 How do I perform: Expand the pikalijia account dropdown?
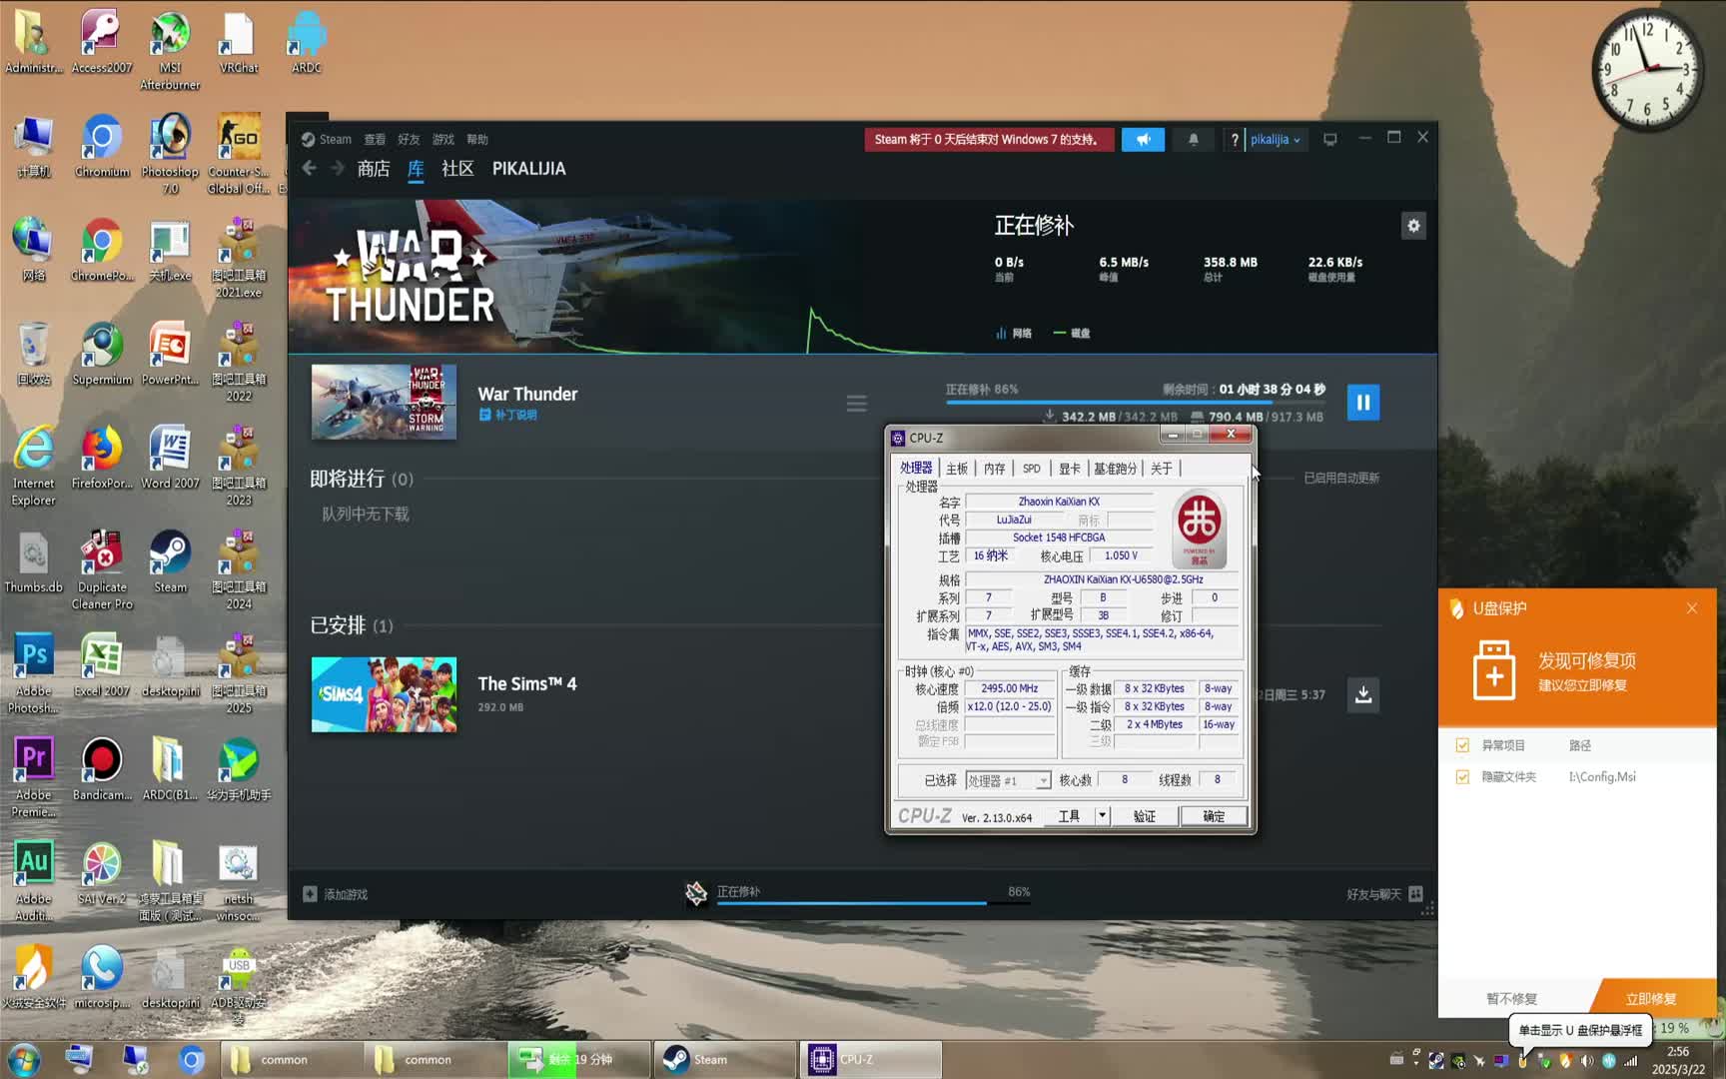(x=1275, y=140)
